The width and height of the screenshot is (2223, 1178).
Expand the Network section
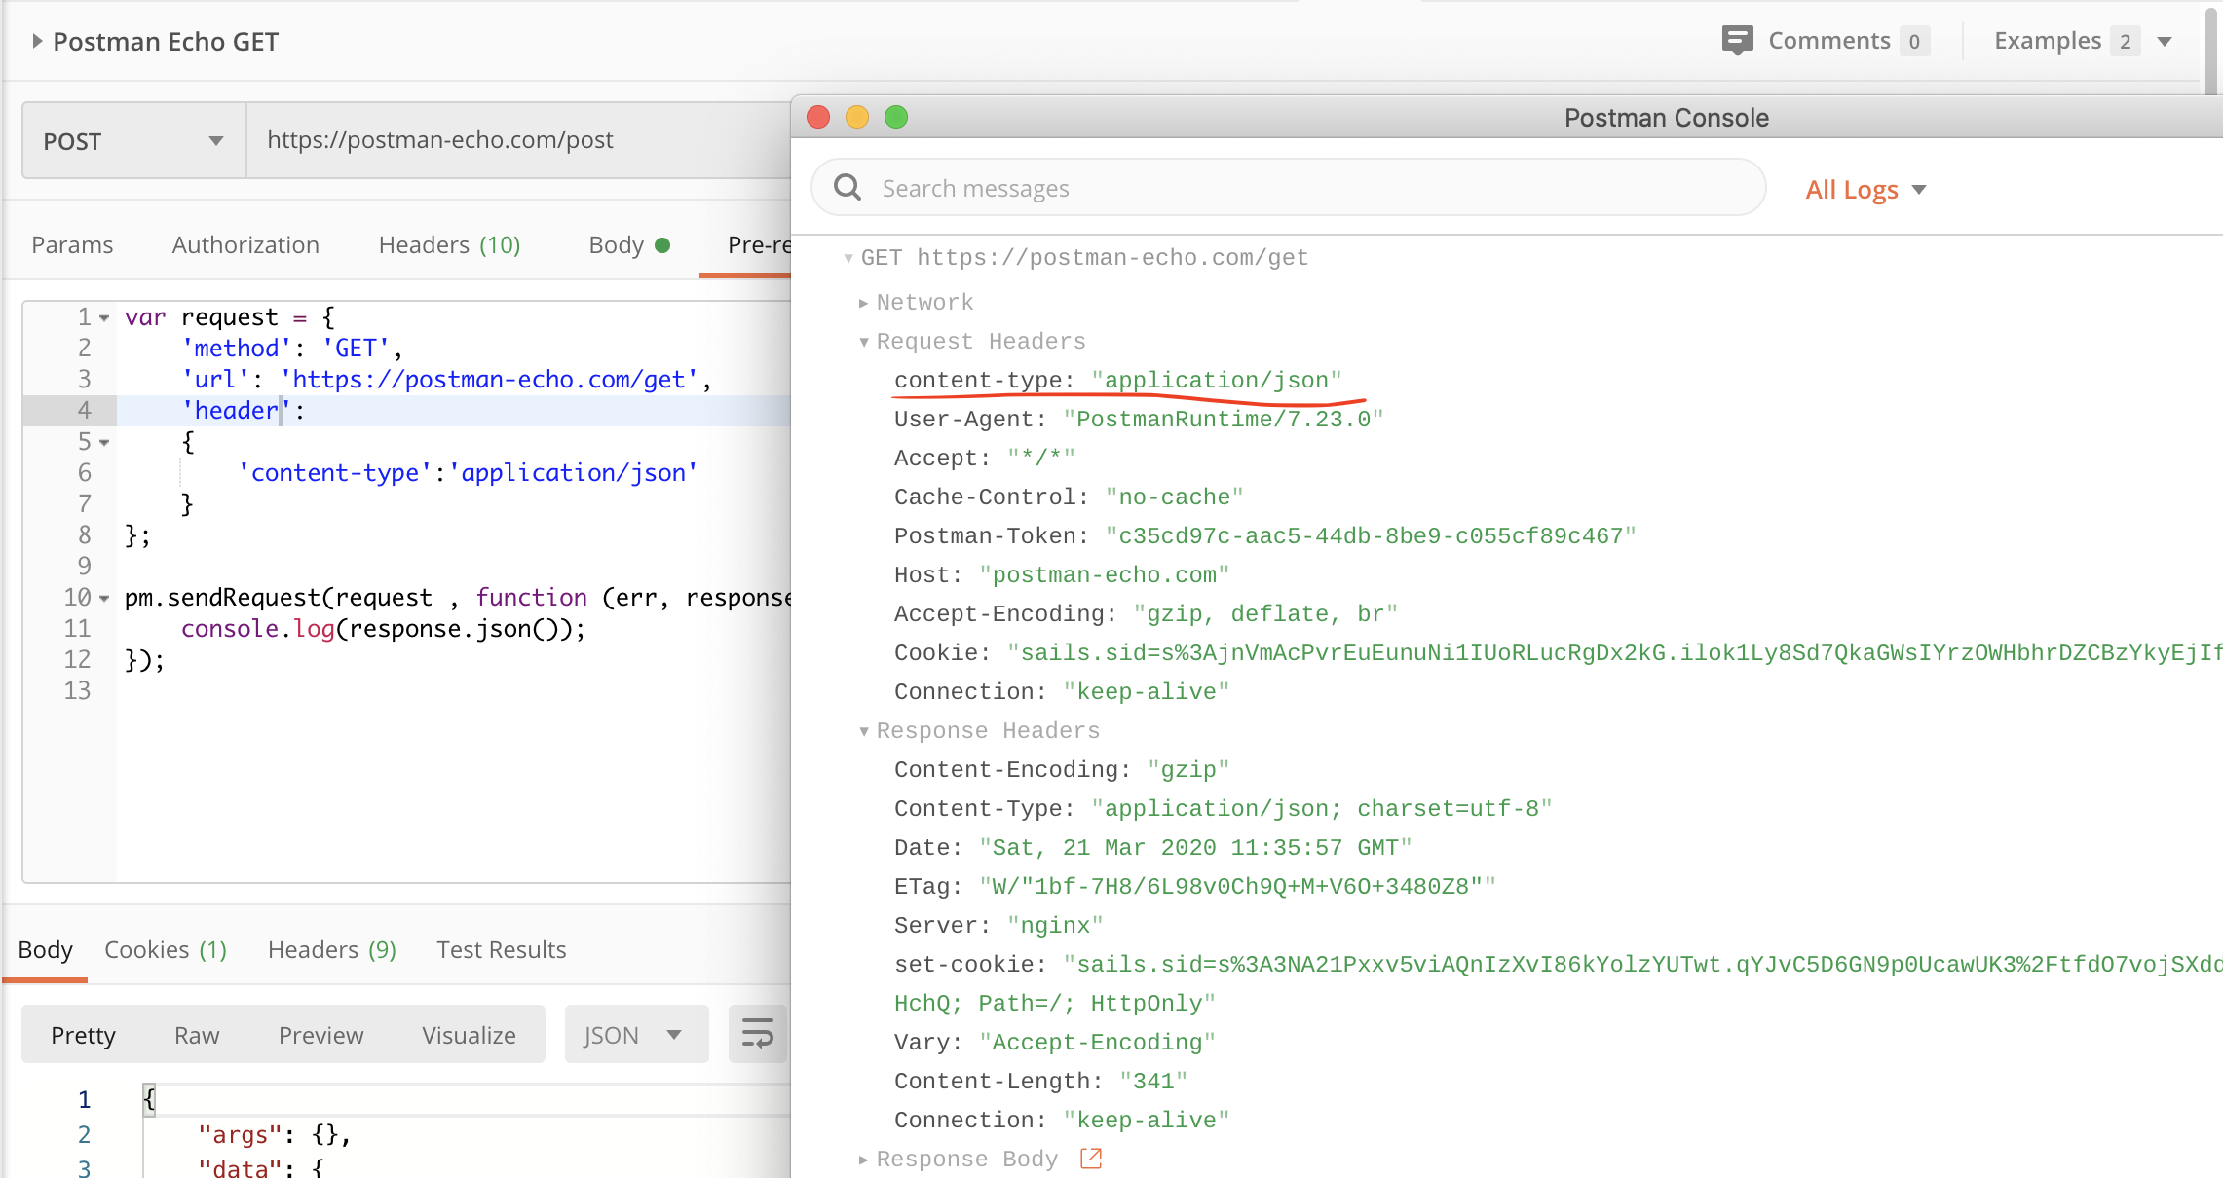863,302
